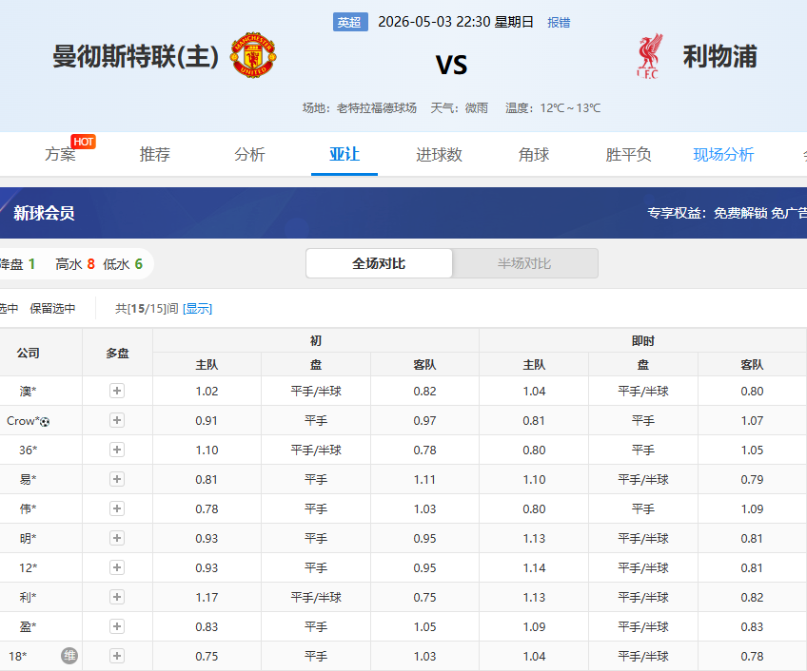Click the [显示] link
Image resolution: width=807 pixels, height=671 pixels.
click(x=198, y=309)
